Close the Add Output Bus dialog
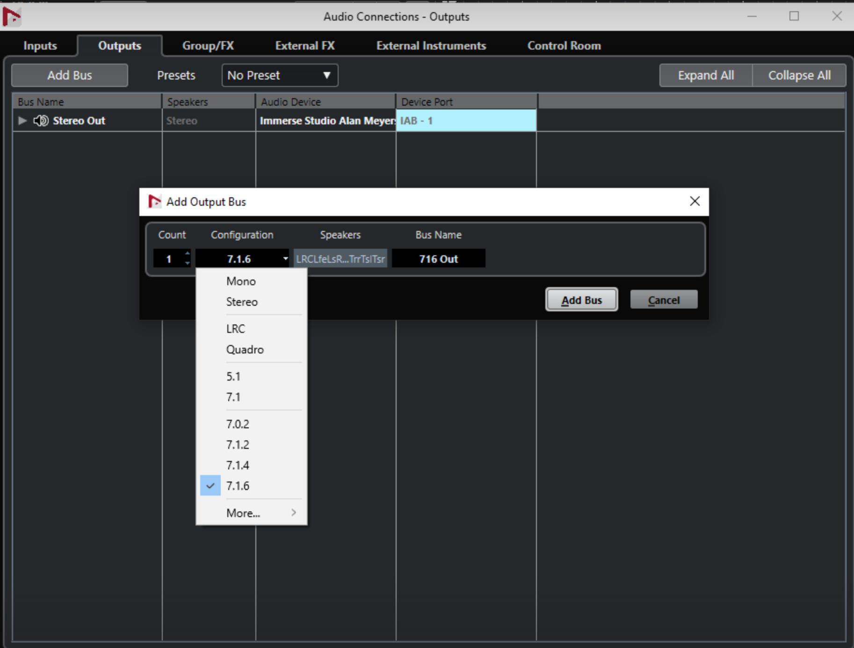This screenshot has height=648, width=854. point(695,202)
